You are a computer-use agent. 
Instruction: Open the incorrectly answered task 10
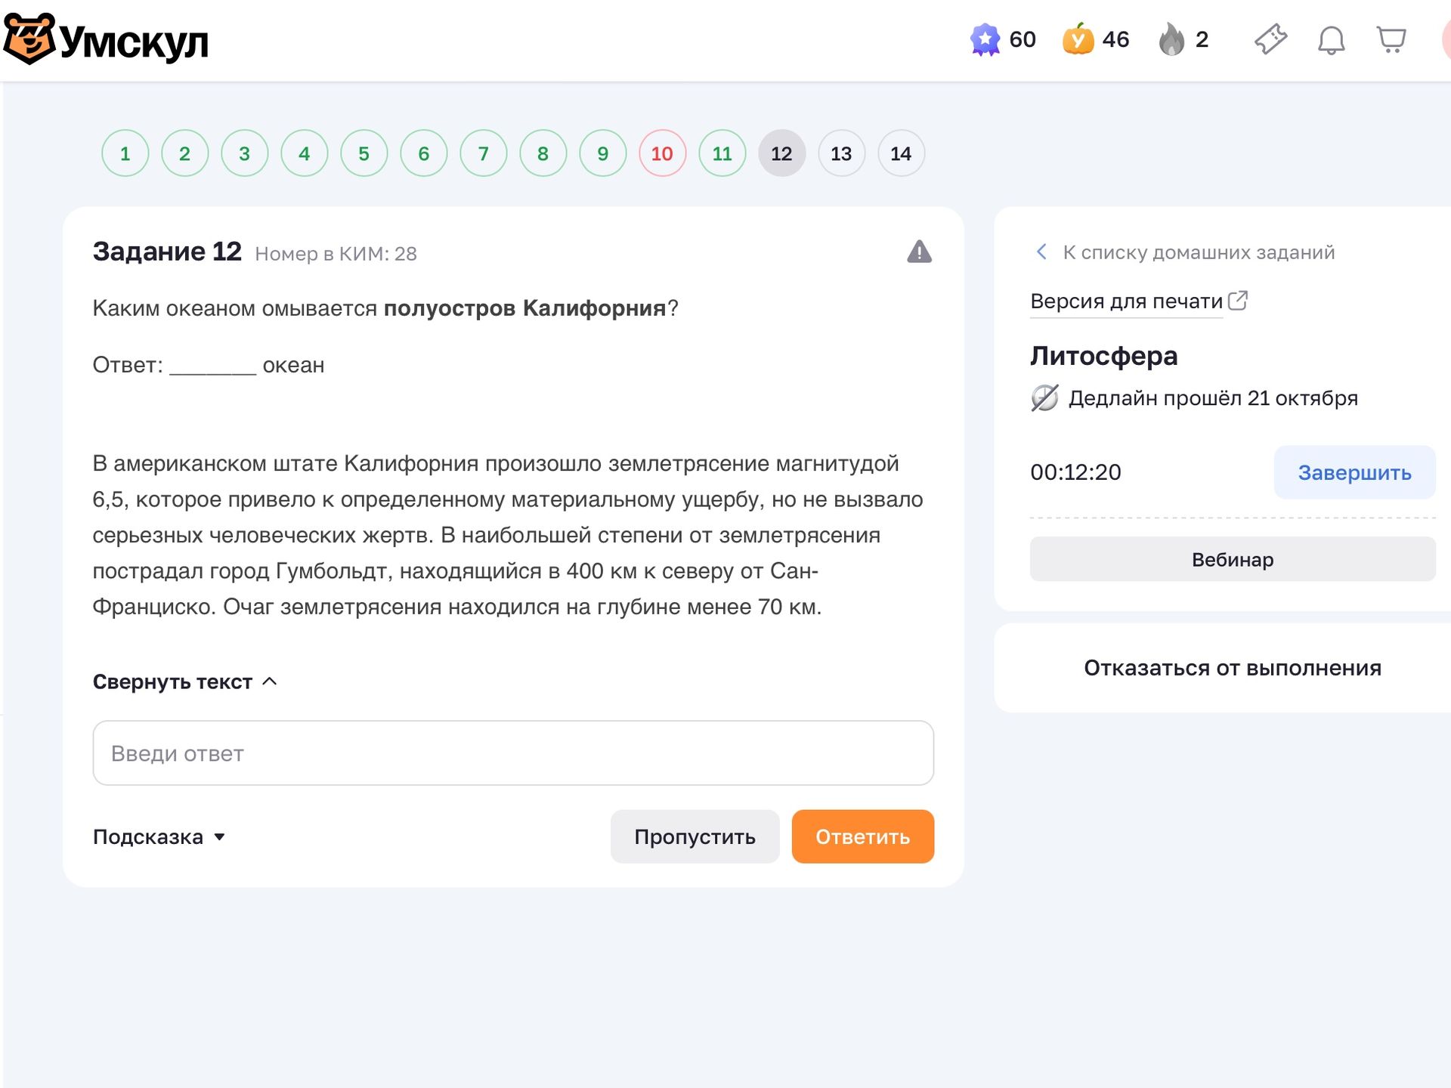tap(663, 153)
